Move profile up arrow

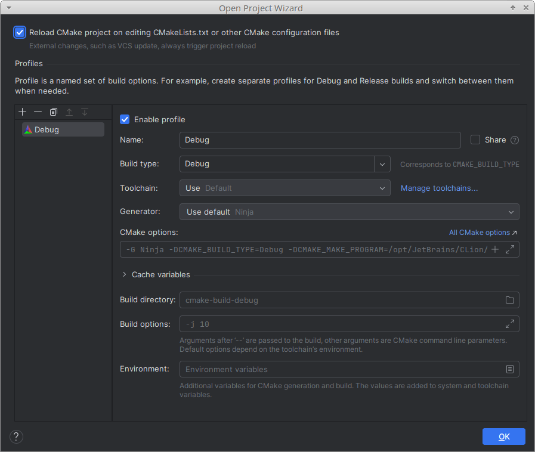point(69,112)
